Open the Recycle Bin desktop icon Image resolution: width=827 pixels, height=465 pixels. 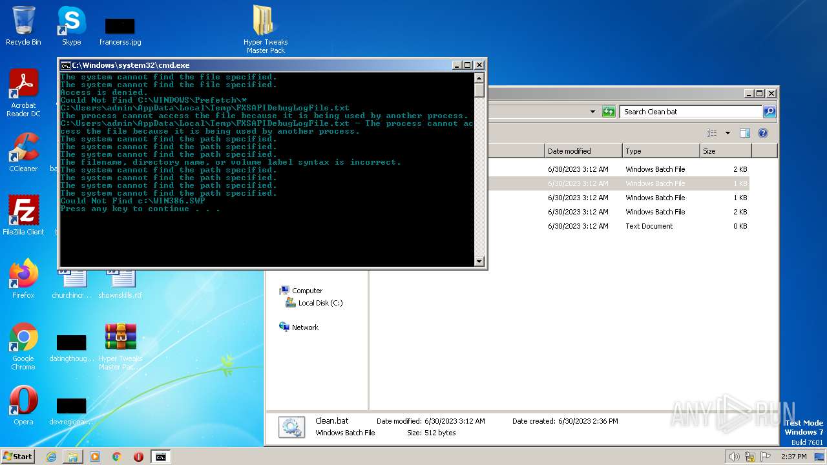(x=23, y=26)
